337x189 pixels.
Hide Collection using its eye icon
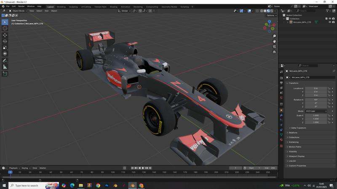pyautogui.click(x=330, y=18)
